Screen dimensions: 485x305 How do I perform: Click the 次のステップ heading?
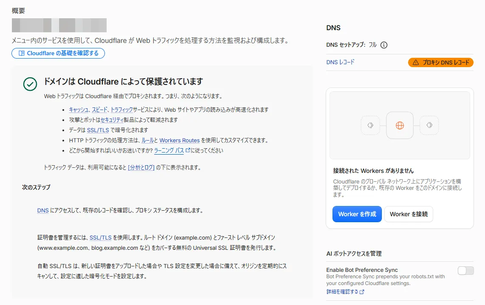[x=36, y=187]
